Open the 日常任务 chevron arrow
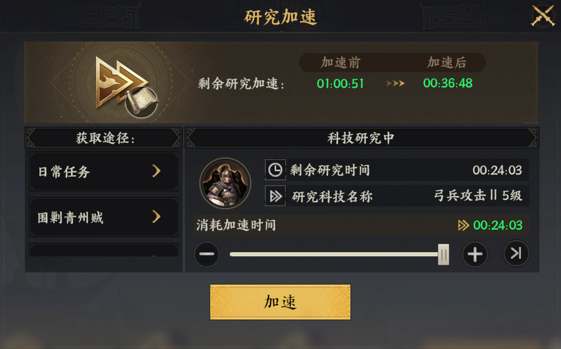 click(x=156, y=171)
